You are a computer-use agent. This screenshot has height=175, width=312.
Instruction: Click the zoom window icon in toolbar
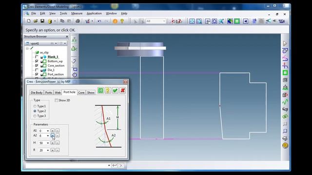tap(199, 21)
